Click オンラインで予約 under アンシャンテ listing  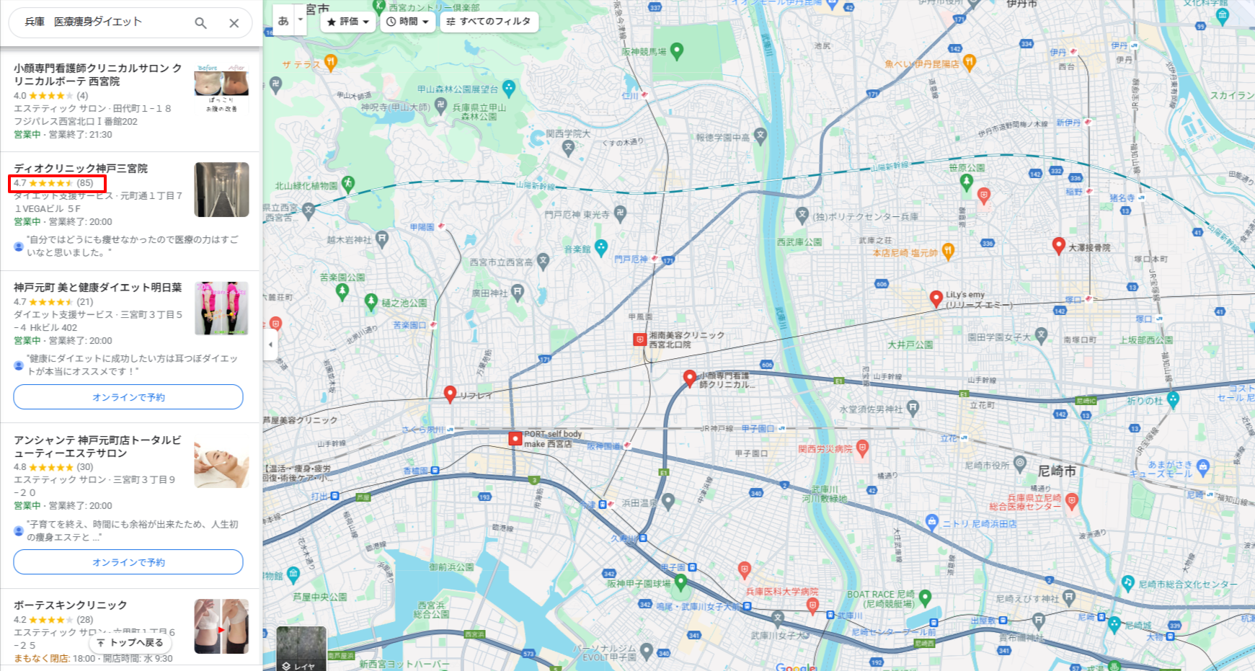(x=128, y=562)
